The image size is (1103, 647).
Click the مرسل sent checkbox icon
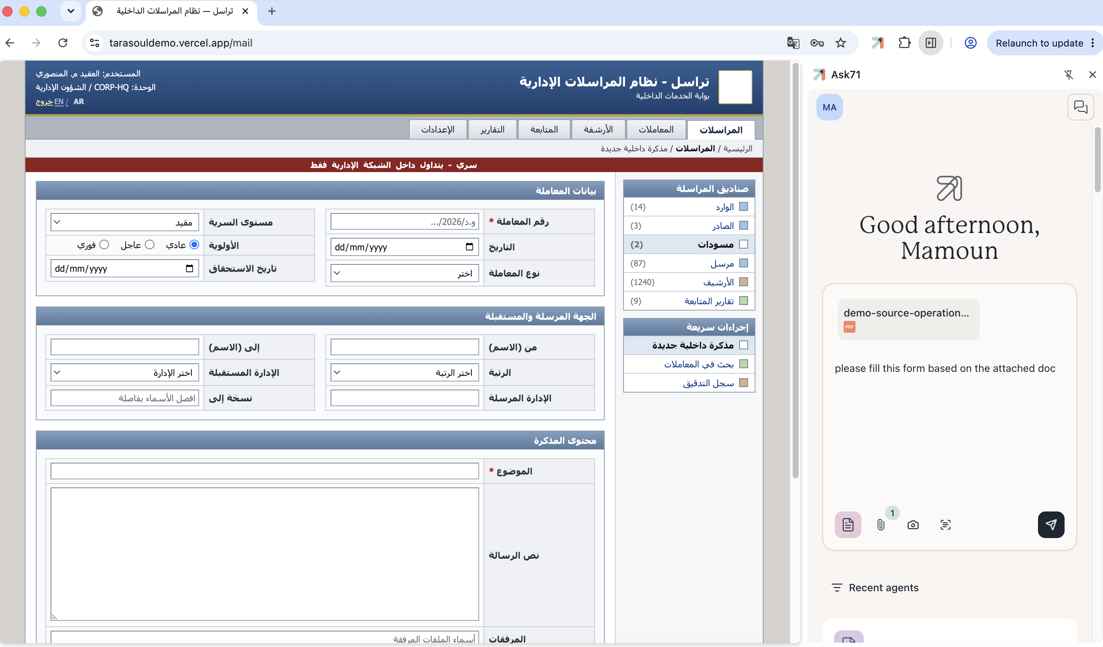click(744, 263)
